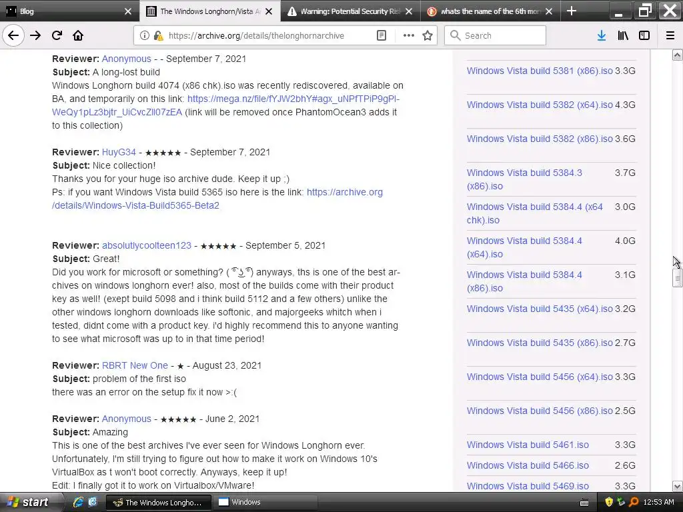Close the Potential Security Risk tab
The width and height of the screenshot is (683, 512).
pyautogui.click(x=409, y=11)
